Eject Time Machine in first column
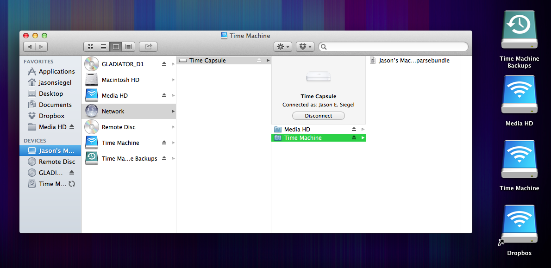 164,143
